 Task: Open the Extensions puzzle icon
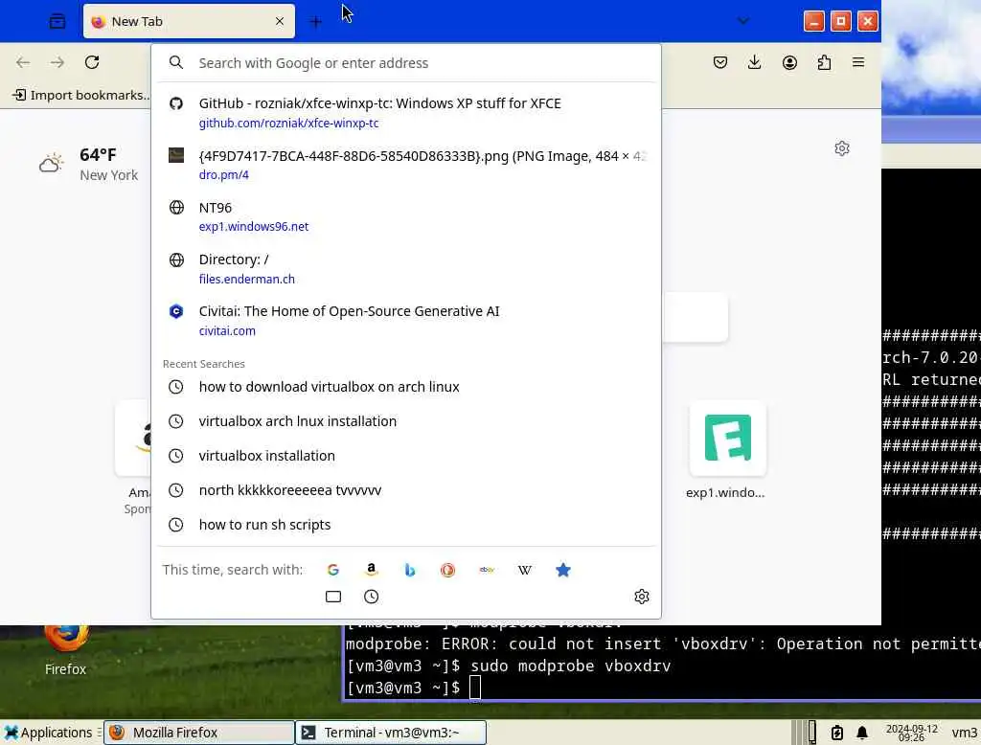point(824,62)
